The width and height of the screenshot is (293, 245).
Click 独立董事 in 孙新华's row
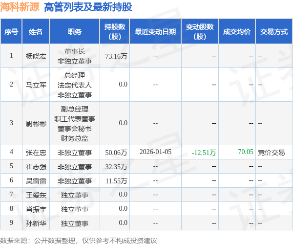(75, 223)
